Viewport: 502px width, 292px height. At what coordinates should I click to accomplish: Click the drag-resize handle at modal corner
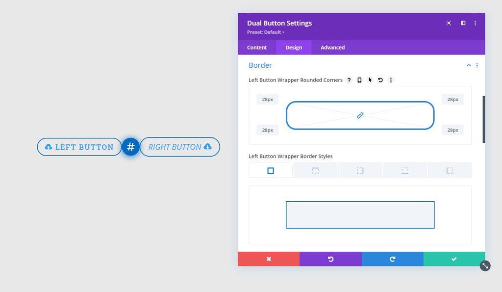tap(485, 265)
